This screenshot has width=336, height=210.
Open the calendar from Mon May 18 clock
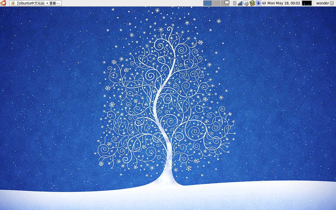pos(284,3)
